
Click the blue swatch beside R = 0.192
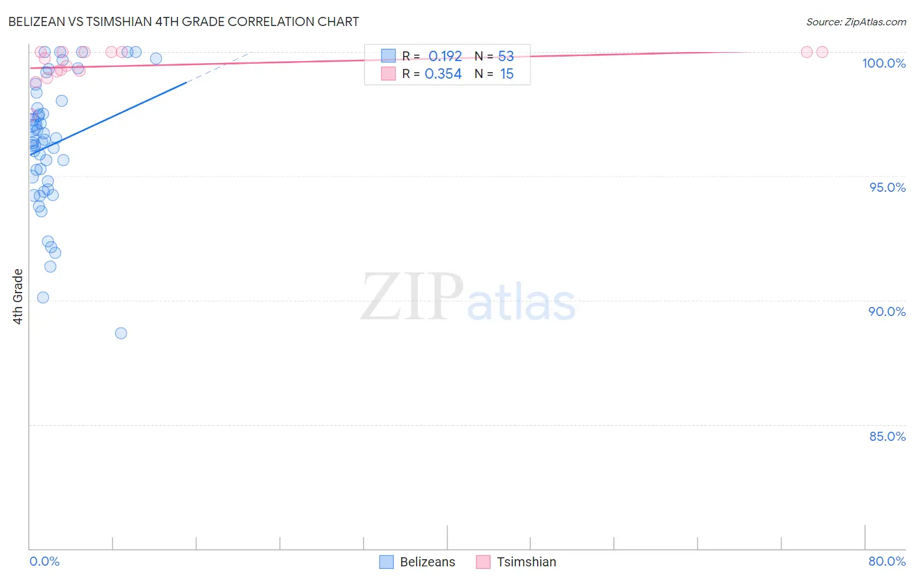click(388, 56)
